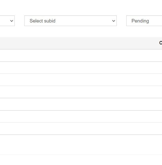Viewport: 162px width, 165px height.
Task: Open the Pending status dropdown
Action: [x=144, y=21]
